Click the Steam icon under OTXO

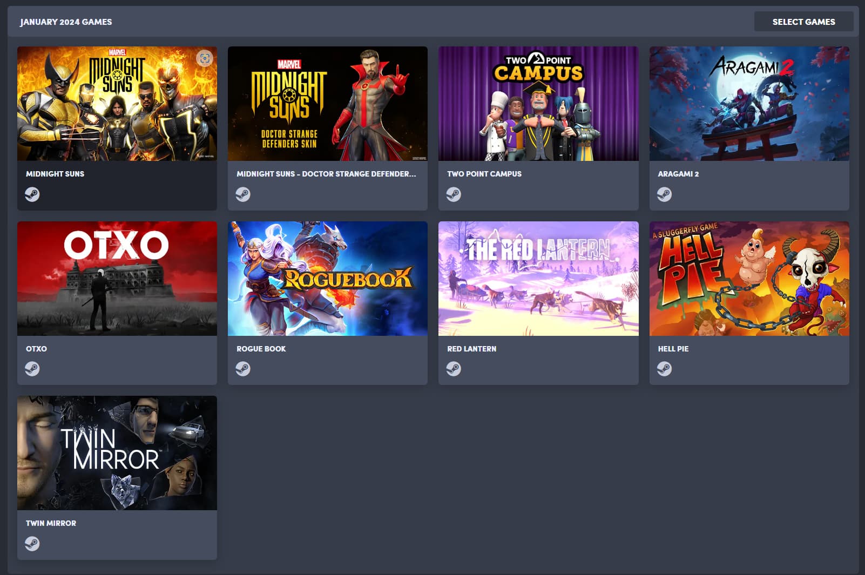point(32,369)
